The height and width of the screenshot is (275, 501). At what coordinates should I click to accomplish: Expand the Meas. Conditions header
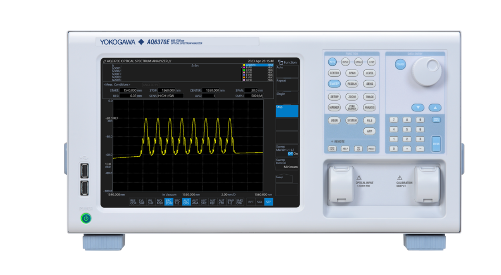tap(117, 85)
